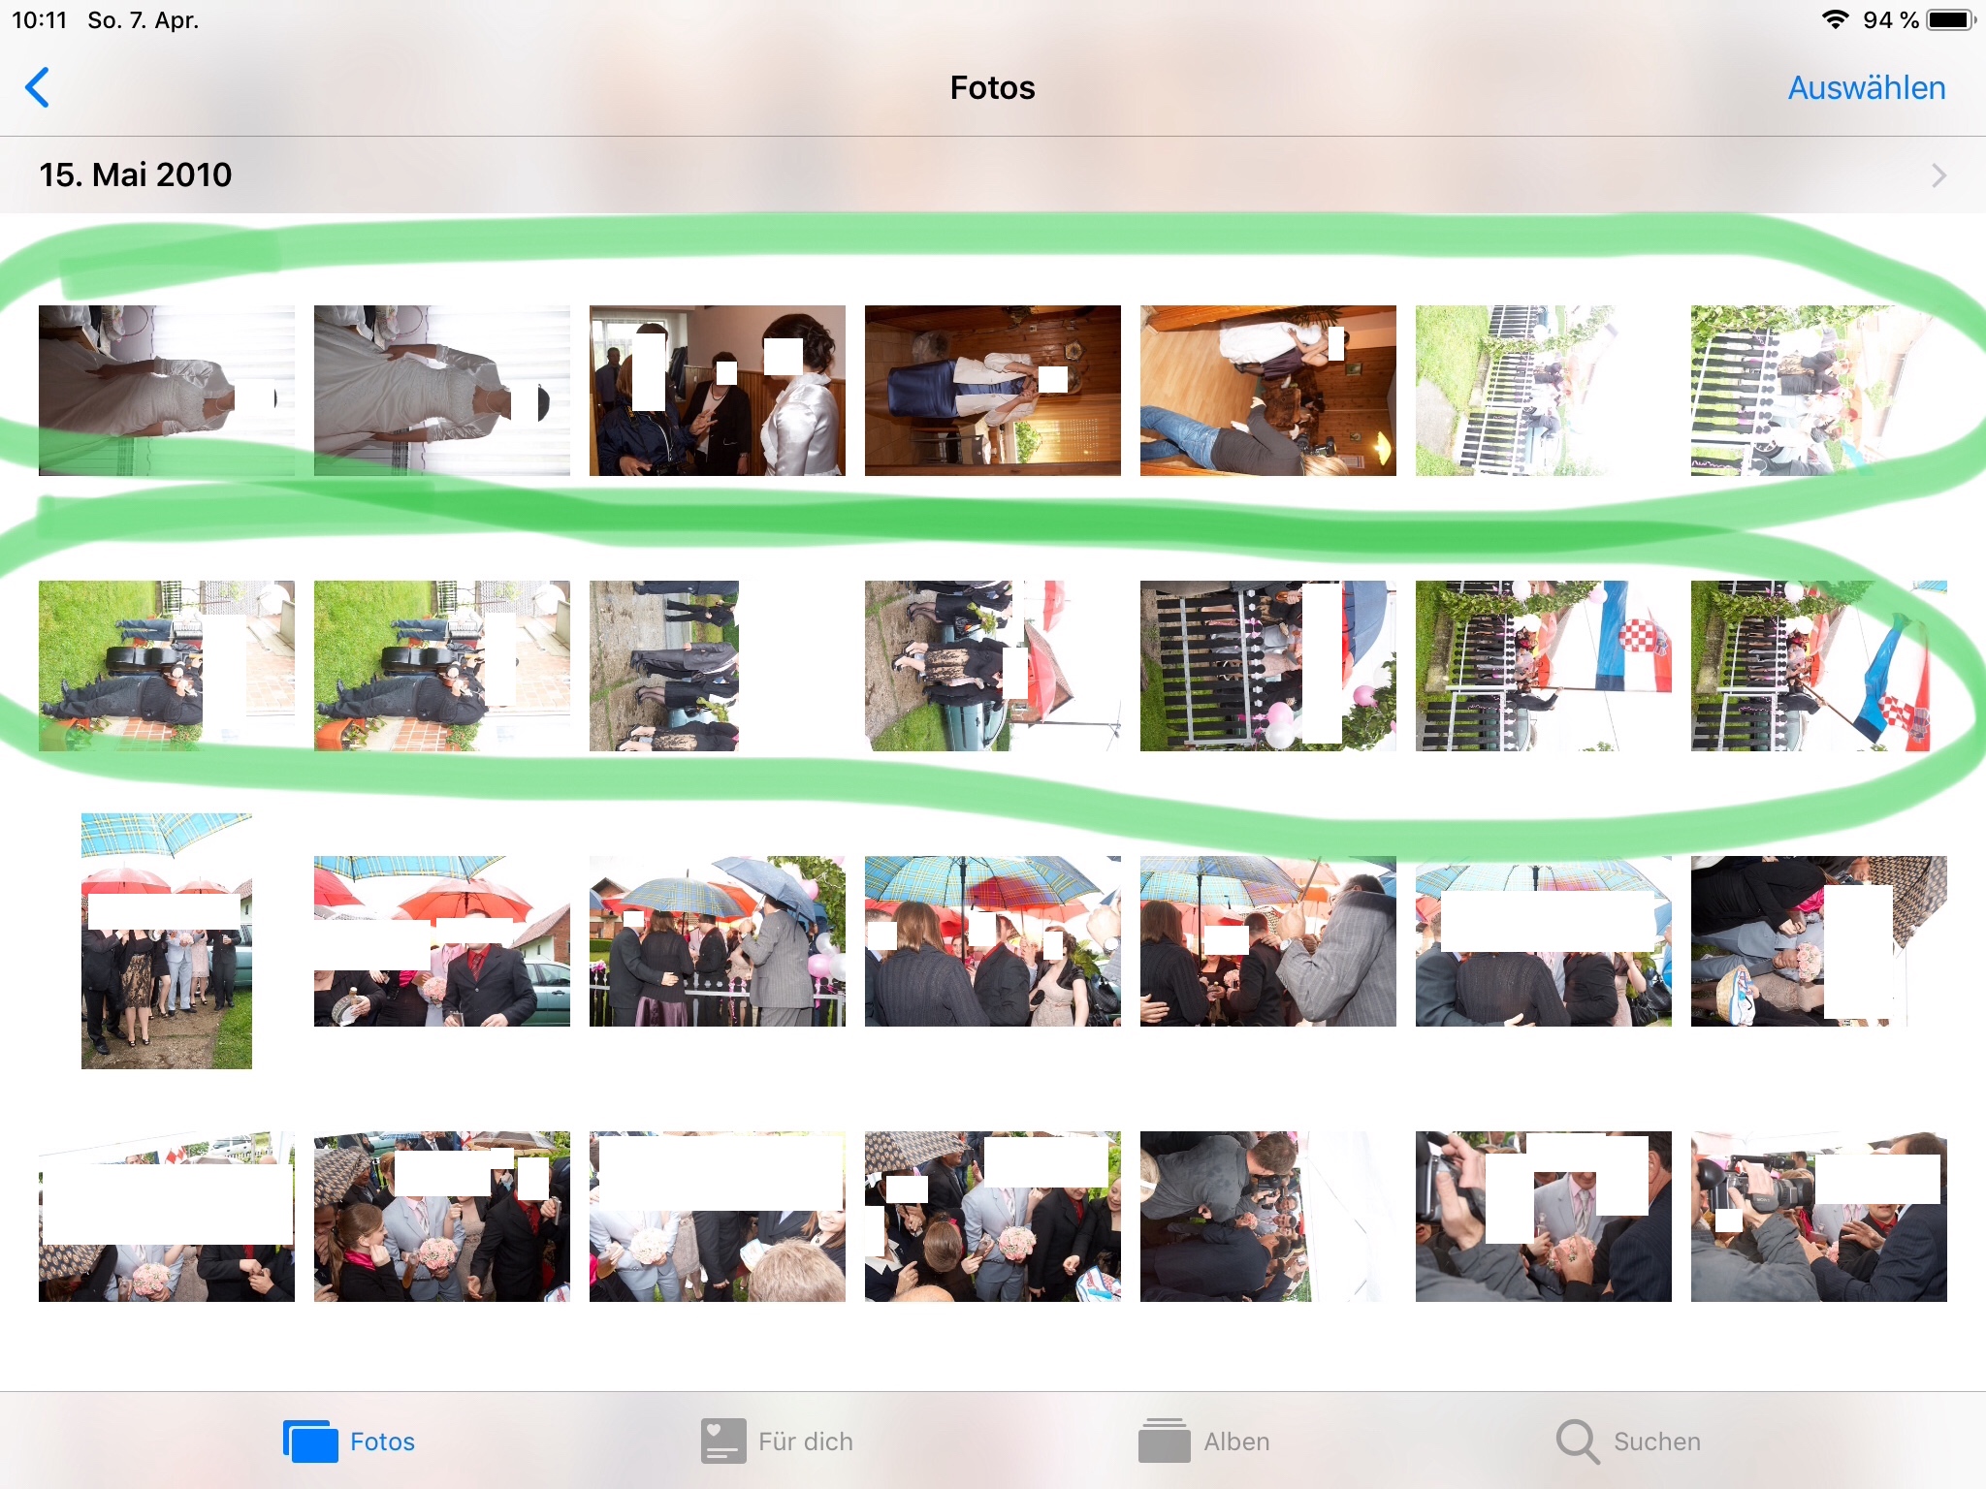Open the 15. Mai 2010 date header

[136, 175]
